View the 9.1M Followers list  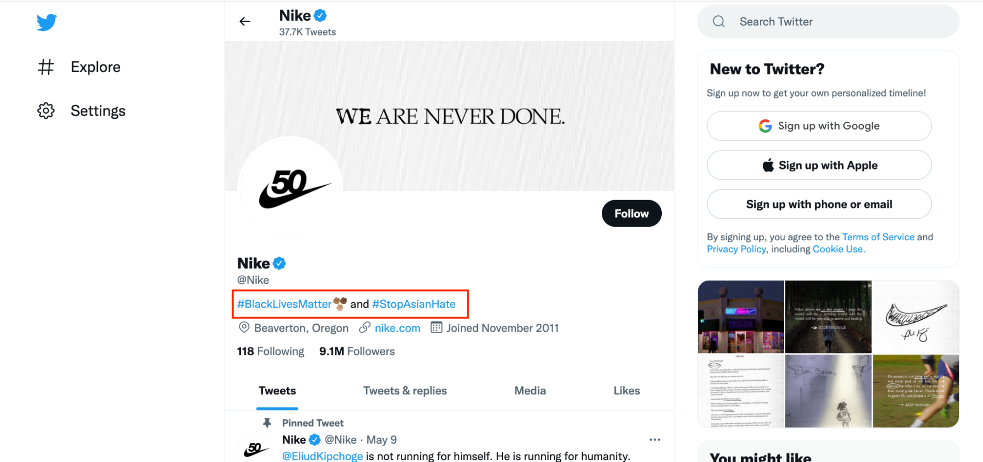click(x=357, y=351)
